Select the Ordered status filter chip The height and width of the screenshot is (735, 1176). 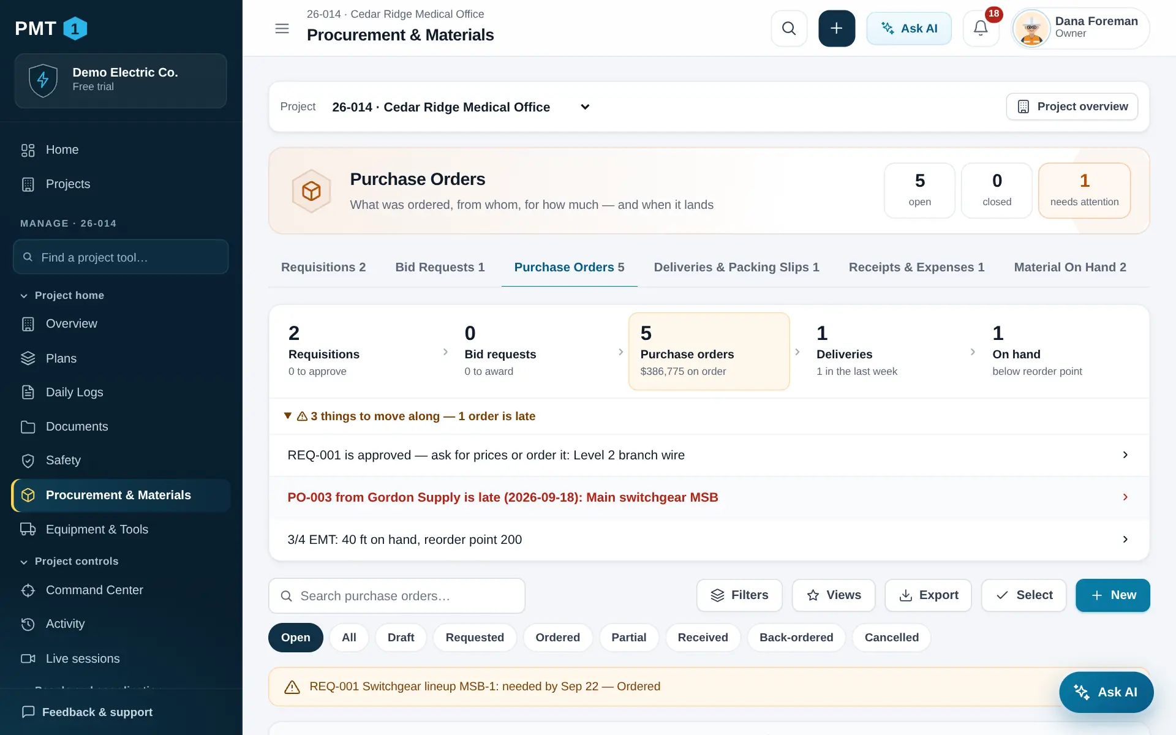pos(558,638)
